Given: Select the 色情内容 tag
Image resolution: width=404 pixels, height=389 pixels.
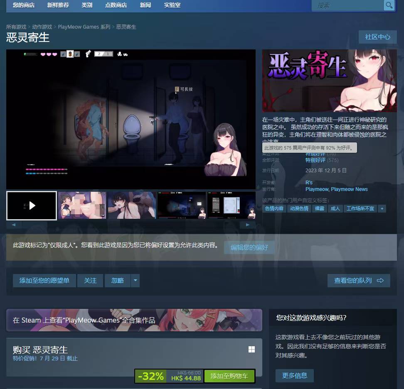Looking at the screenshot, I should [x=274, y=208].
